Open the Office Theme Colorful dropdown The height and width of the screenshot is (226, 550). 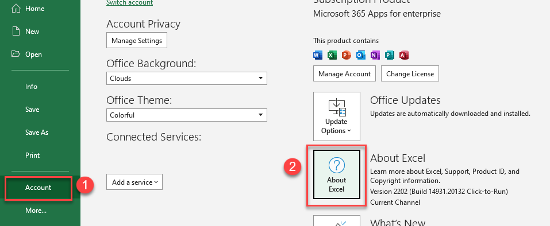(187, 115)
